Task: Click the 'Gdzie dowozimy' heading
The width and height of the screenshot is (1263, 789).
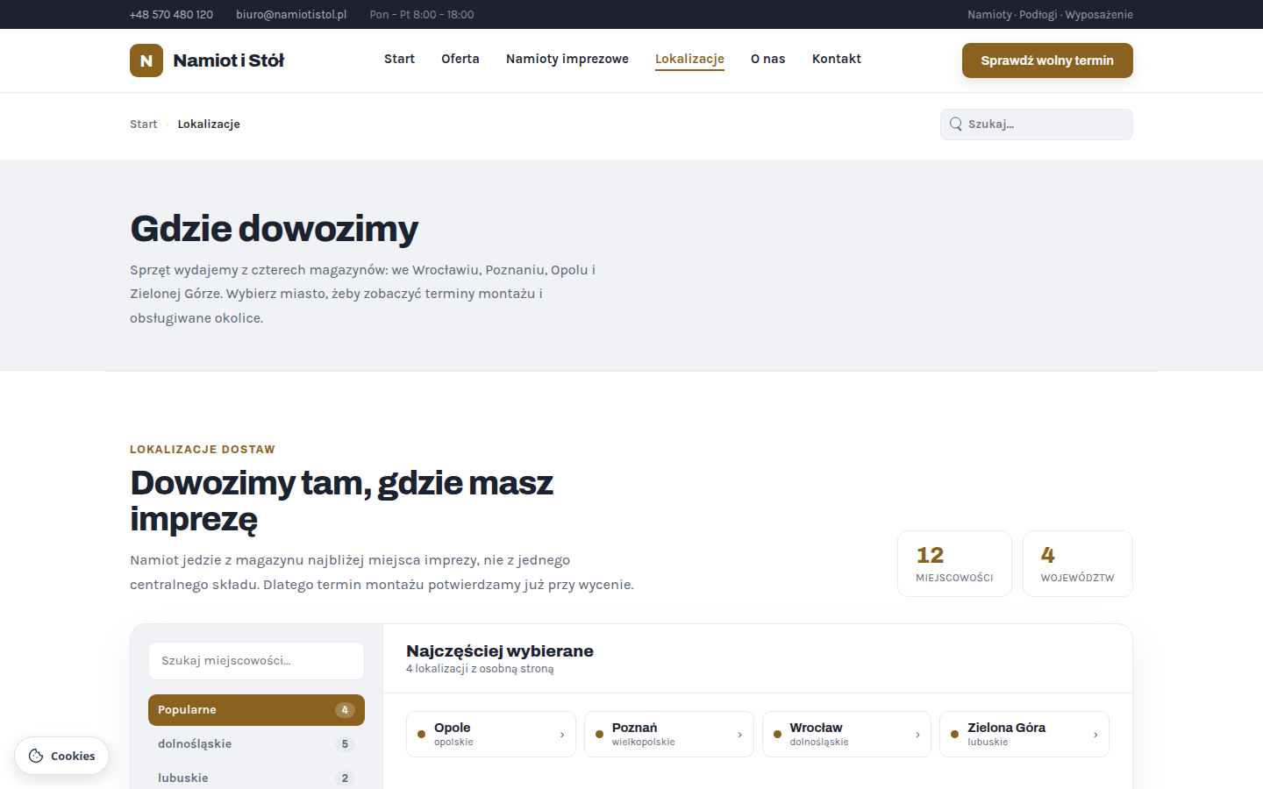Action: pyautogui.click(x=275, y=229)
